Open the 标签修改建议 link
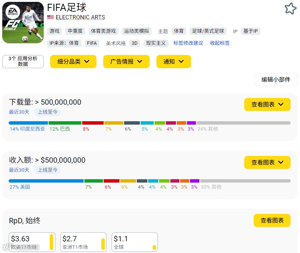Viewport: 300px width, 253px height. [x=188, y=43]
